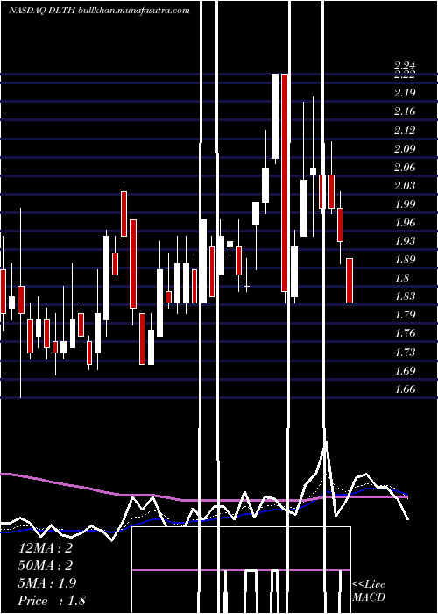The width and height of the screenshot is (438, 614).
Task: Click the last red candlestick on the chart
Action: [350, 281]
